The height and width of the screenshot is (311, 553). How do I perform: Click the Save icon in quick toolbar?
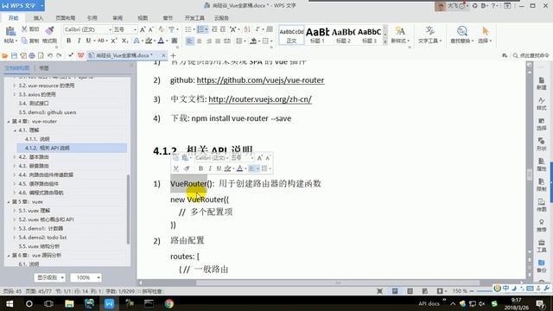[14, 55]
